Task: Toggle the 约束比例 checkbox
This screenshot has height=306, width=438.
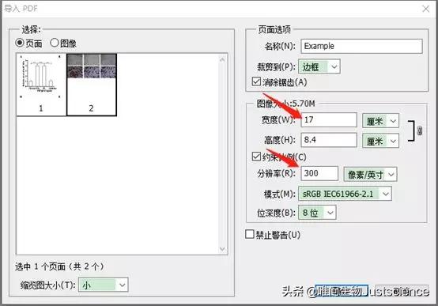Action: [x=256, y=157]
